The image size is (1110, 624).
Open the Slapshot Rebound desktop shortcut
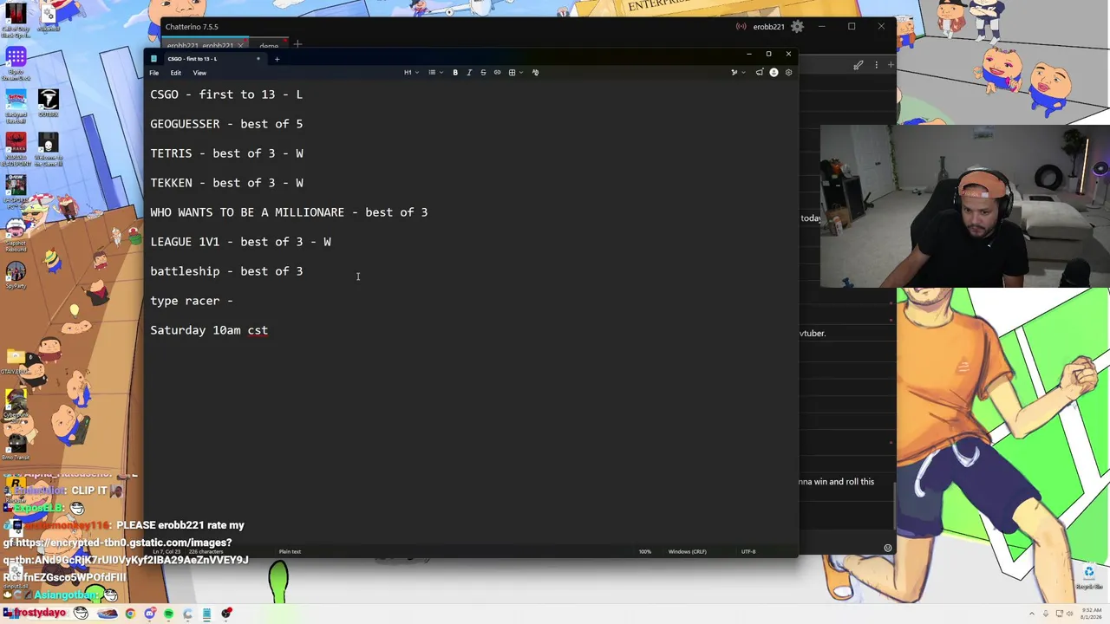16,234
